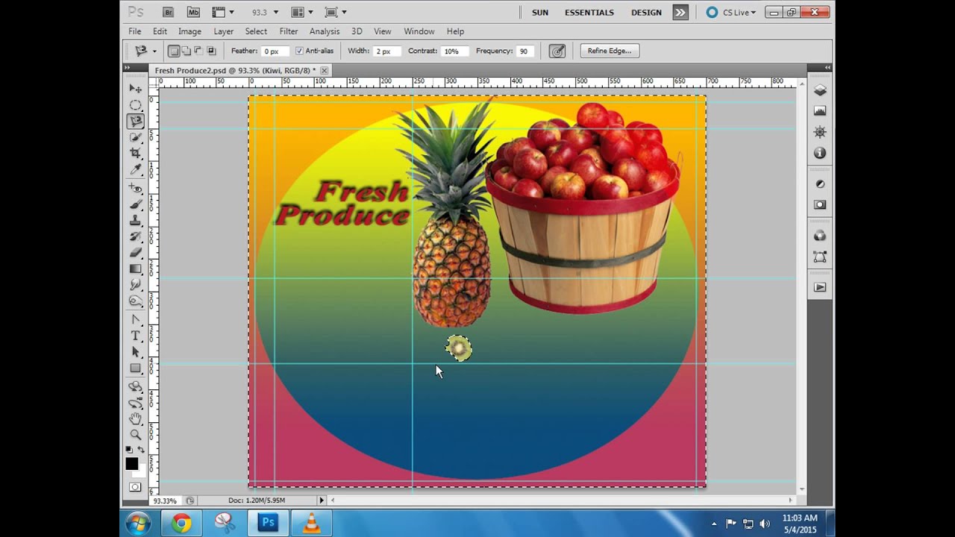Select the Hand tool
955x537 pixels.
(x=135, y=418)
